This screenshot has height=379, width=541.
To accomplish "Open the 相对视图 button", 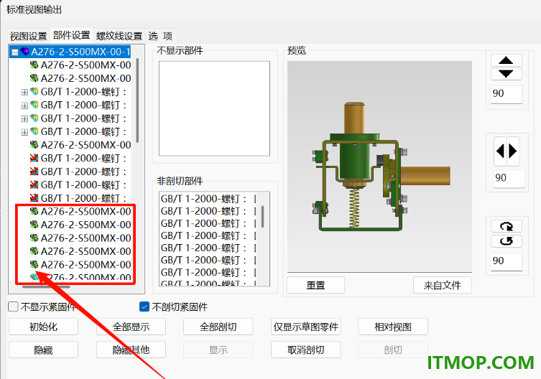I will [x=393, y=327].
